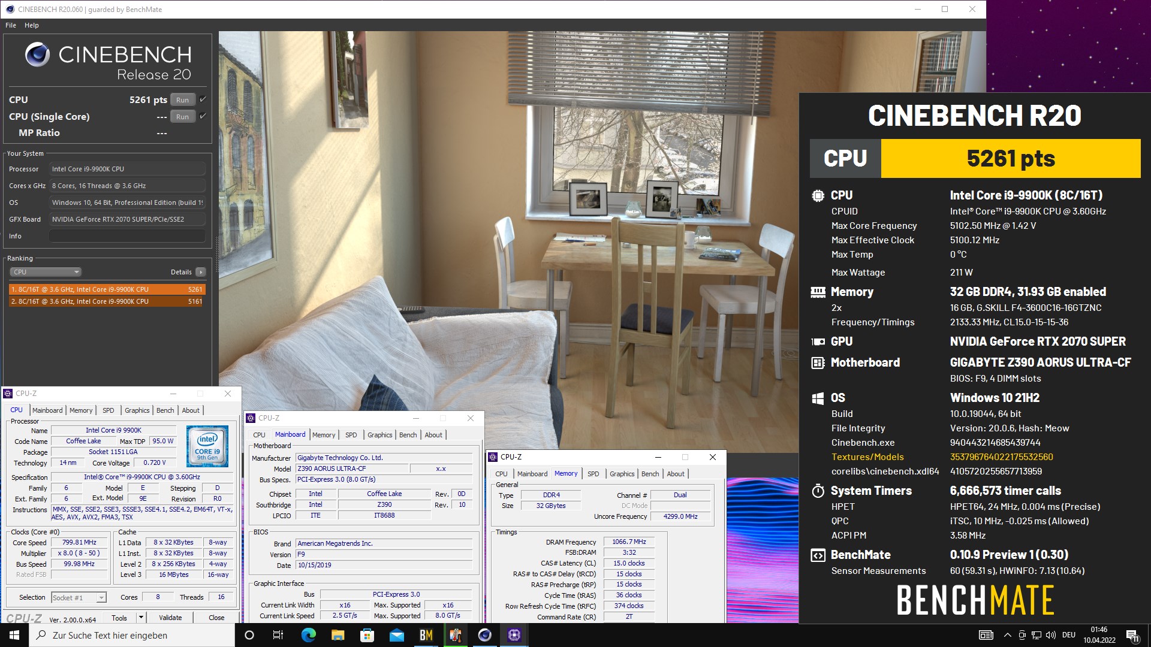Launch Microsoft Edge from taskbar

click(x=308, y=635)
